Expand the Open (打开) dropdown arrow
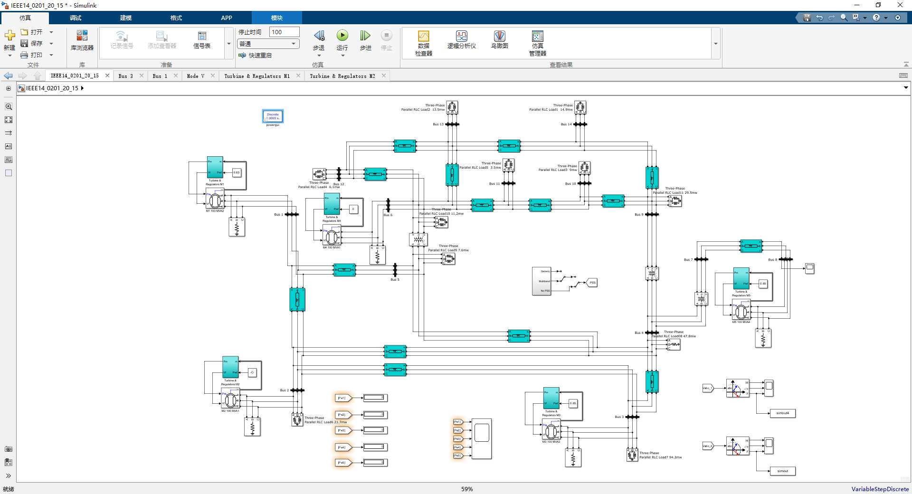912x494 pixels. coord(51,32)
